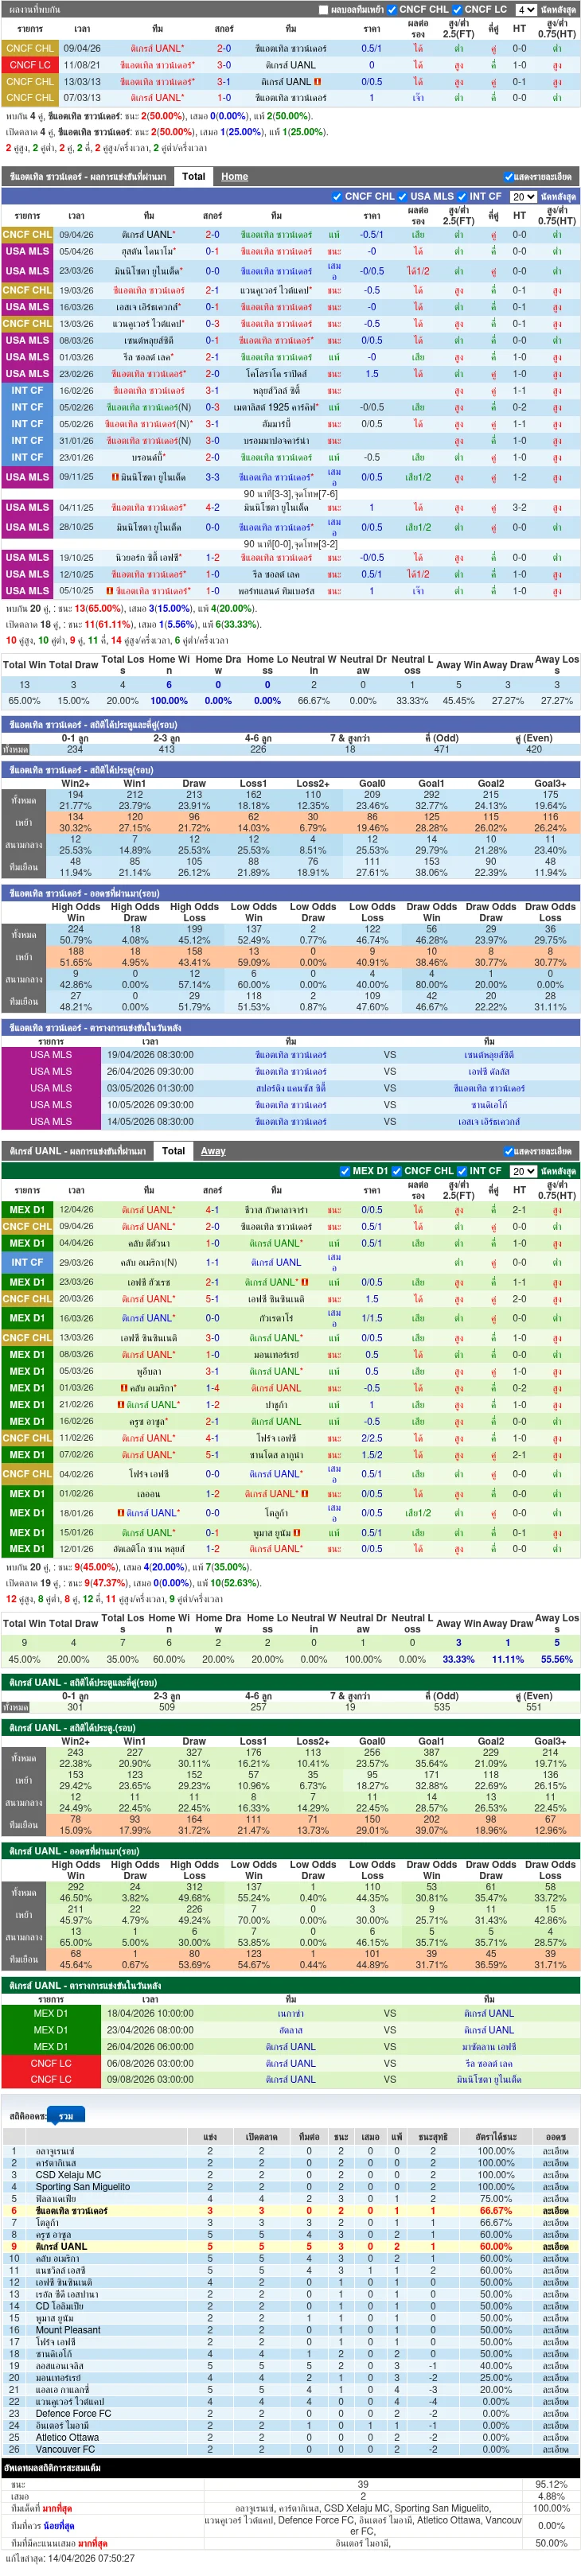Open the head-to-head match count dropdown showing 4
The width and height of the screenshot is (581, 2576).
click(525, 10)
